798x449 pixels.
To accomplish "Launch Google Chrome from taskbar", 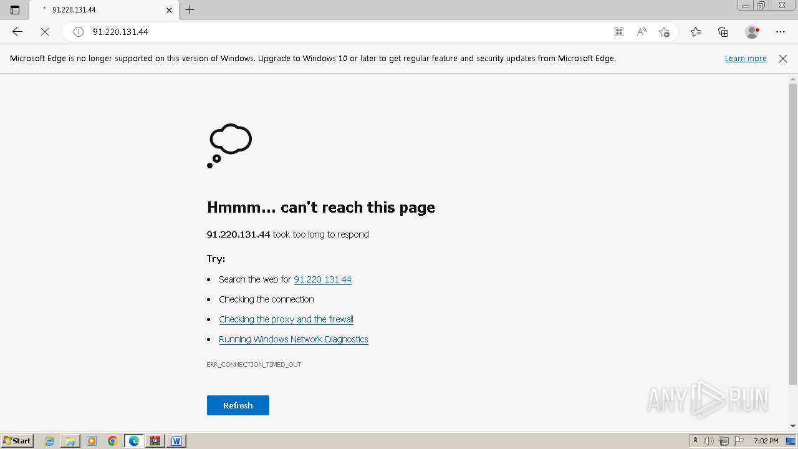I will click(x=113, y=441).
